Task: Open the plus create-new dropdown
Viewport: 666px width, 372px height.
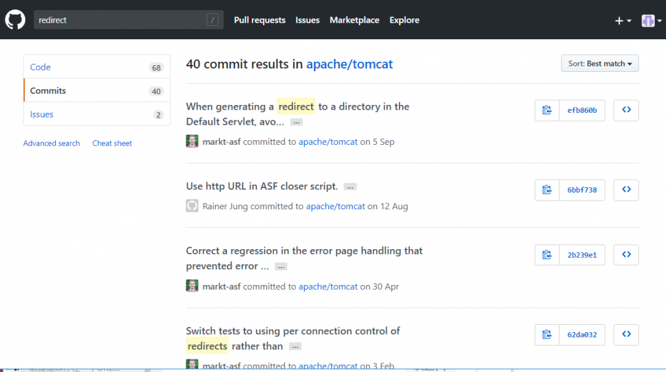Action: click(623, 21)
